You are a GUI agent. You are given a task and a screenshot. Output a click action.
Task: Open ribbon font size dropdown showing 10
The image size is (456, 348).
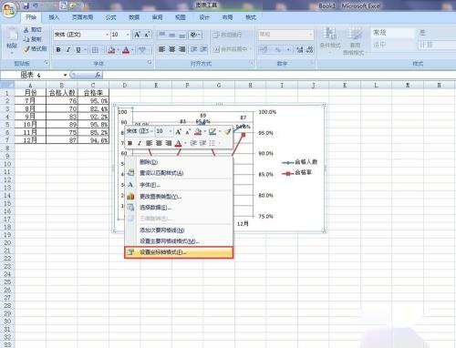pyautogui.click(x=128, y=35)
